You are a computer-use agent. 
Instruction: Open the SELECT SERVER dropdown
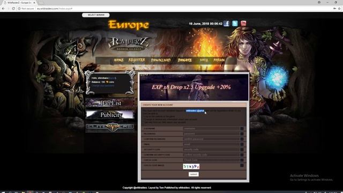(96, 15)
